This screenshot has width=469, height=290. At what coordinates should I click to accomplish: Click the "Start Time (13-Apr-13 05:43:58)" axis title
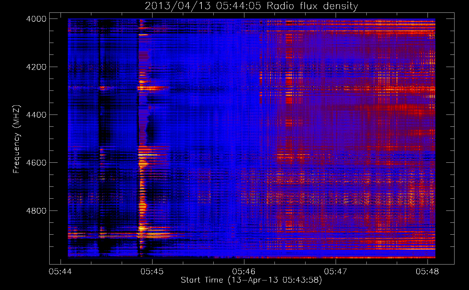click(x=251, y=280)
